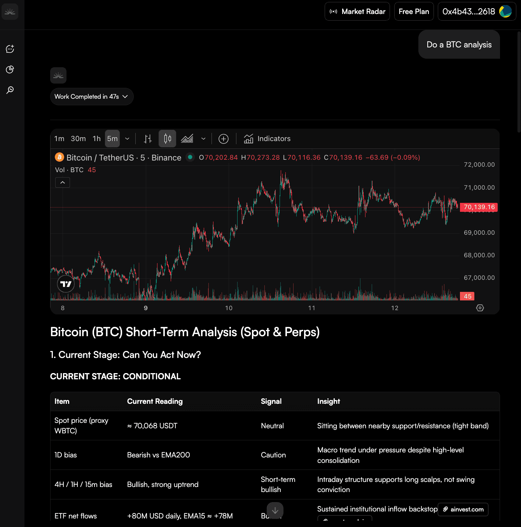This screenshot has height=527, width=521.
Task: Click the '≈ 70,068 USDT' cell
Action: click(152, 426)
